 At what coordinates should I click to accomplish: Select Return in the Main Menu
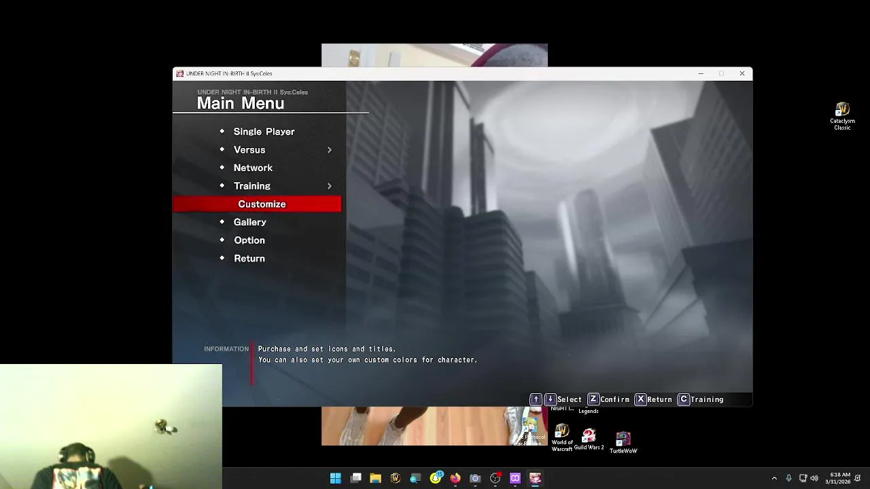point(249,259)
